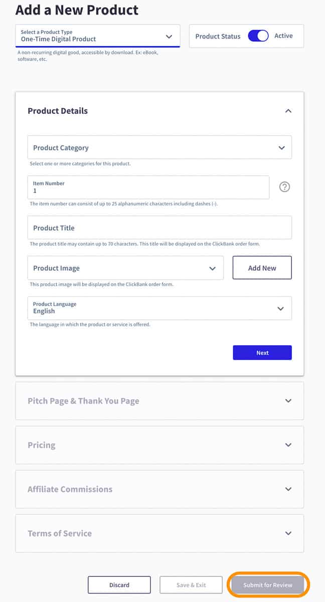
Task: Click the expand chevron on Pricing section
Action: click(288, 444)
